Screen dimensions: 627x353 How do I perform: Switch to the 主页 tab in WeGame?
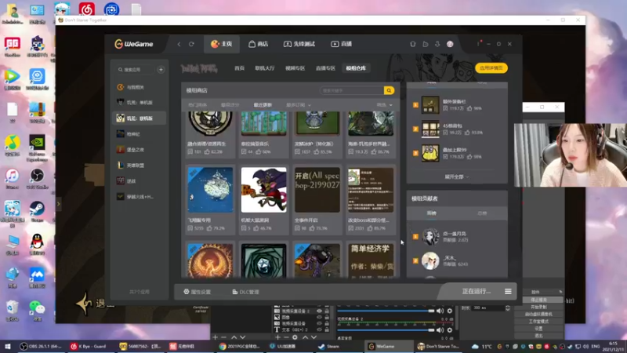tap(222, 44)
